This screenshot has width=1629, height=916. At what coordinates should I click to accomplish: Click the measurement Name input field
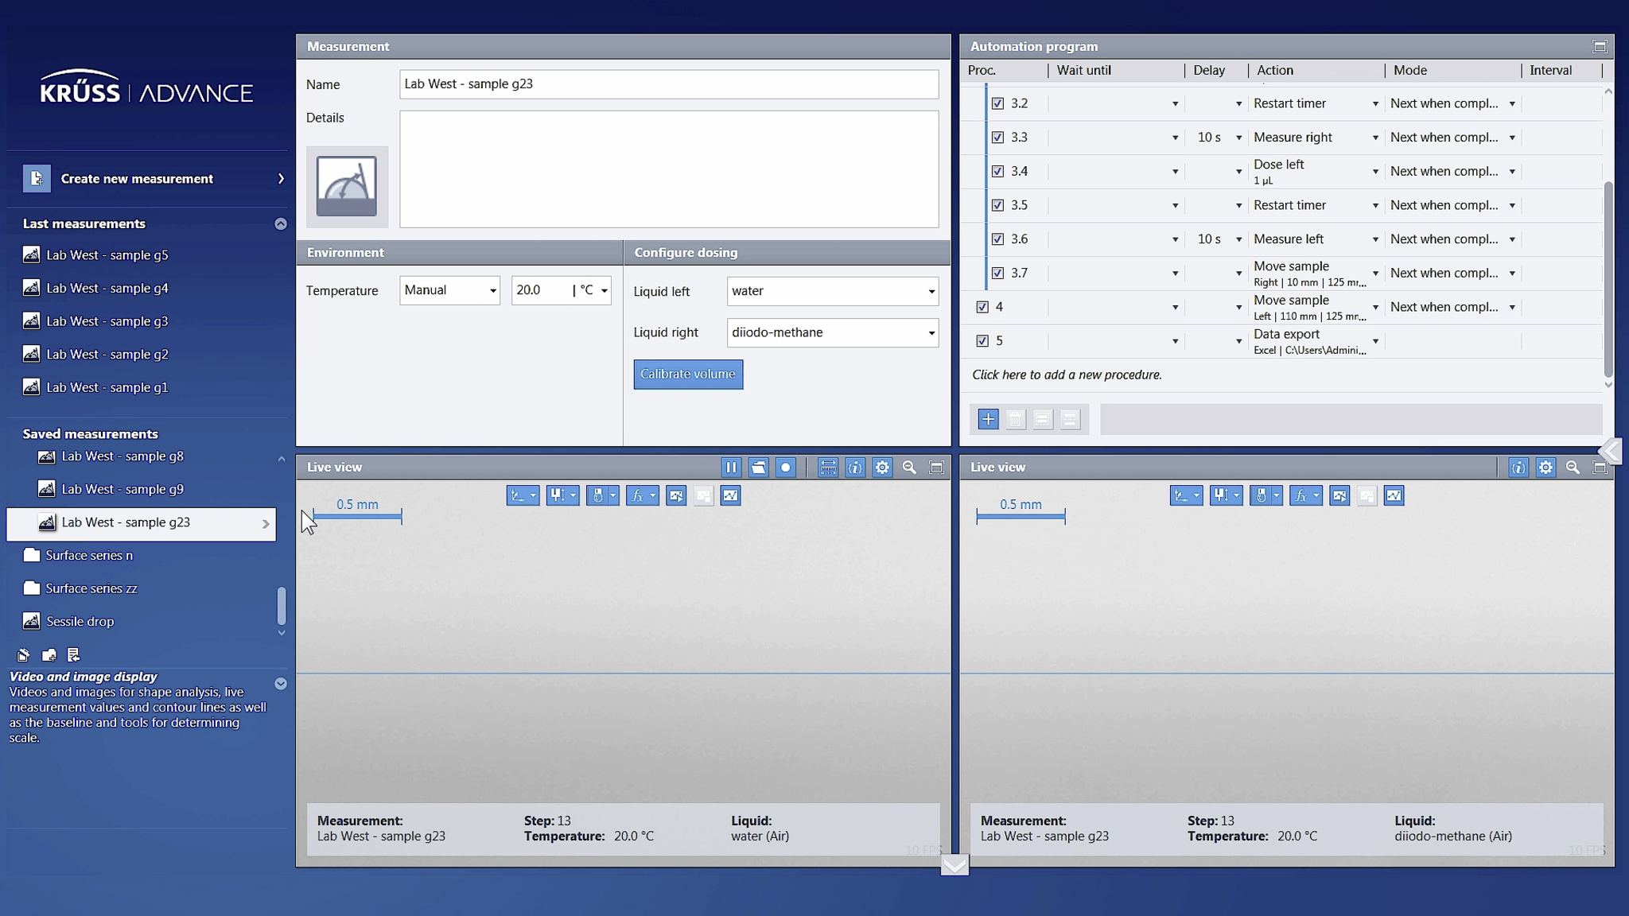tap(668, 84)
